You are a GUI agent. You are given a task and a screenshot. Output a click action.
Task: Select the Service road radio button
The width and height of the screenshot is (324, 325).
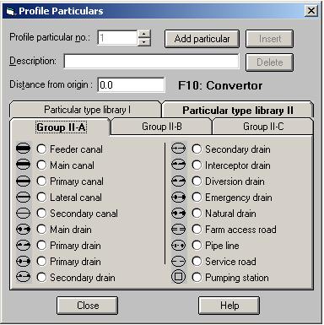point(197,262)
